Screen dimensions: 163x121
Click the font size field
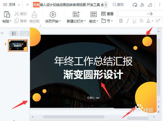[156, 14]
